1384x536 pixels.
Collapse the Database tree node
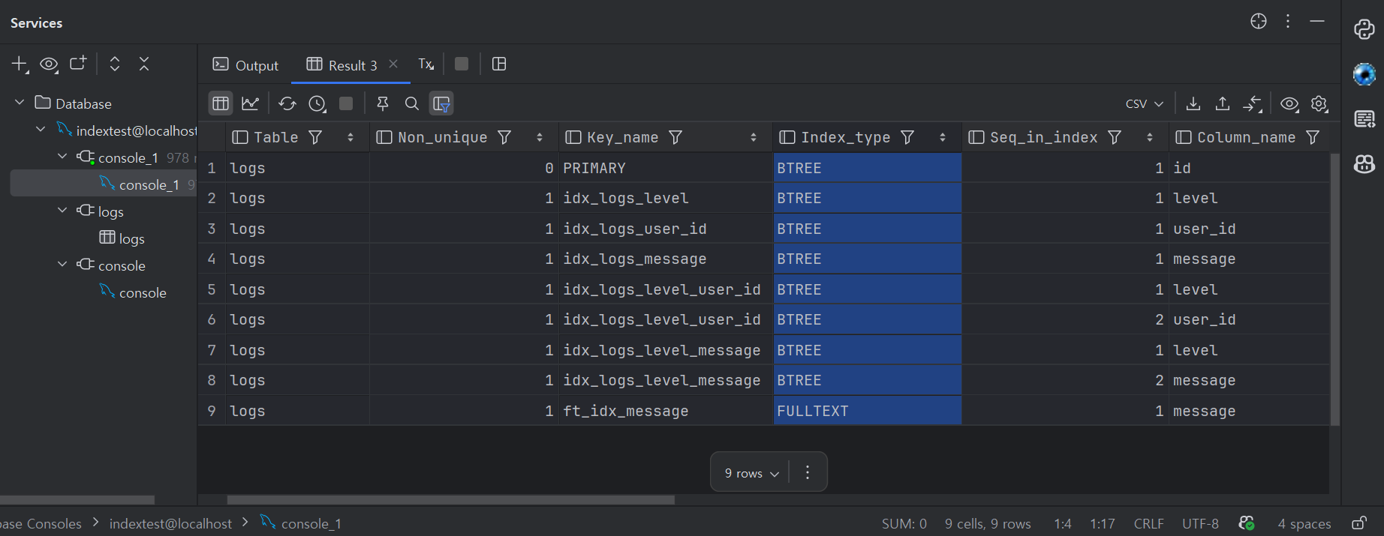[x=20, y=103]
